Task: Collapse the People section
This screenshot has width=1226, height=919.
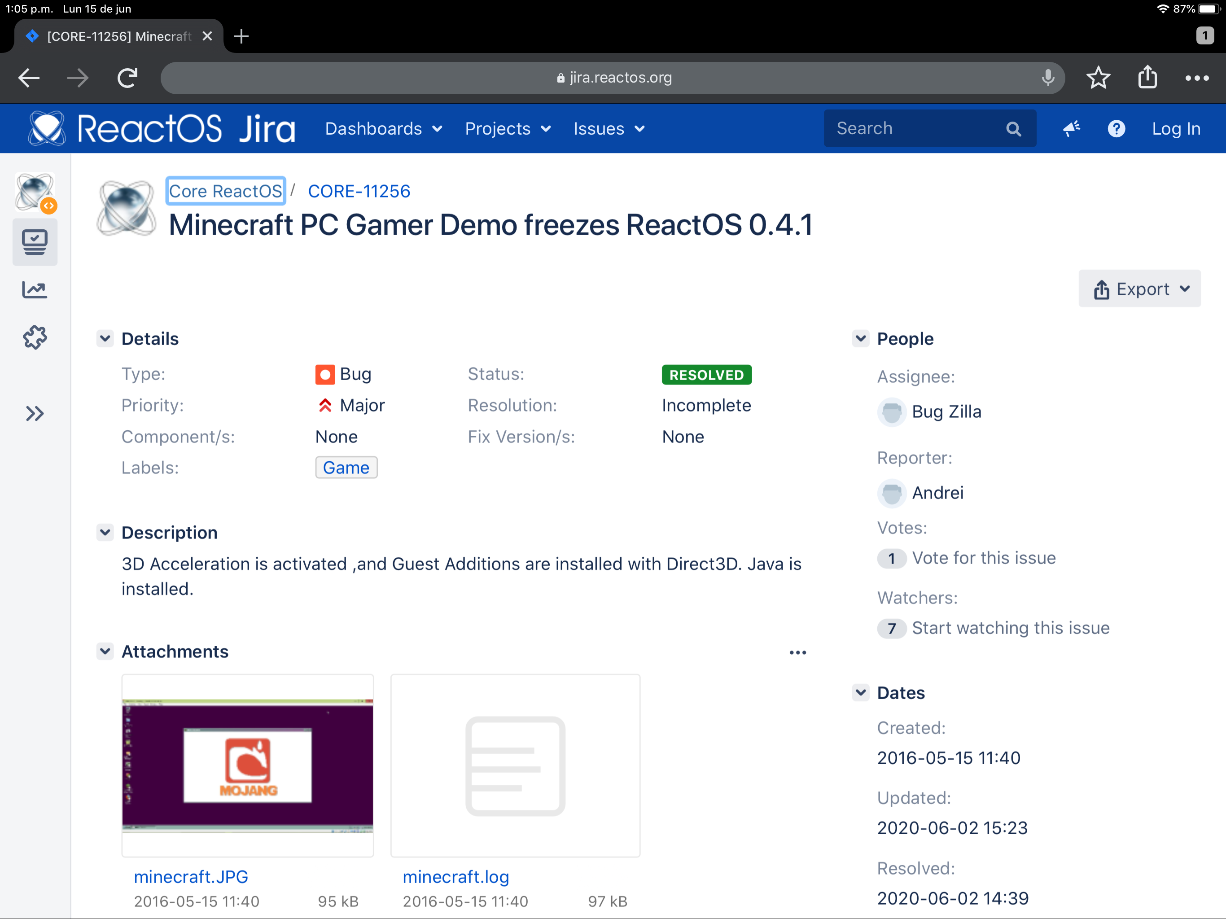Action: click(860, 339)
